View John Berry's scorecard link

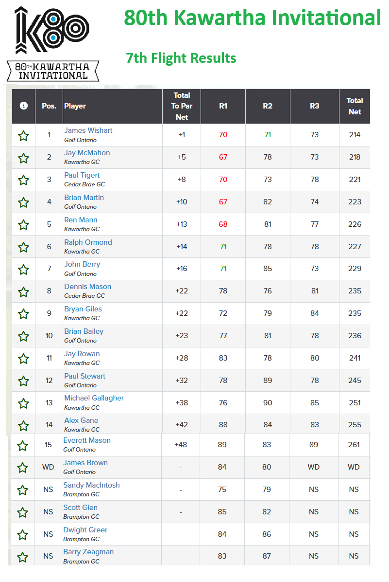click(82, 264)
